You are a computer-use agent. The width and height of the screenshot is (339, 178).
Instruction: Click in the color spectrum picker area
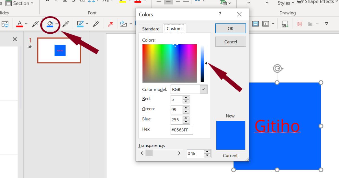169,63
